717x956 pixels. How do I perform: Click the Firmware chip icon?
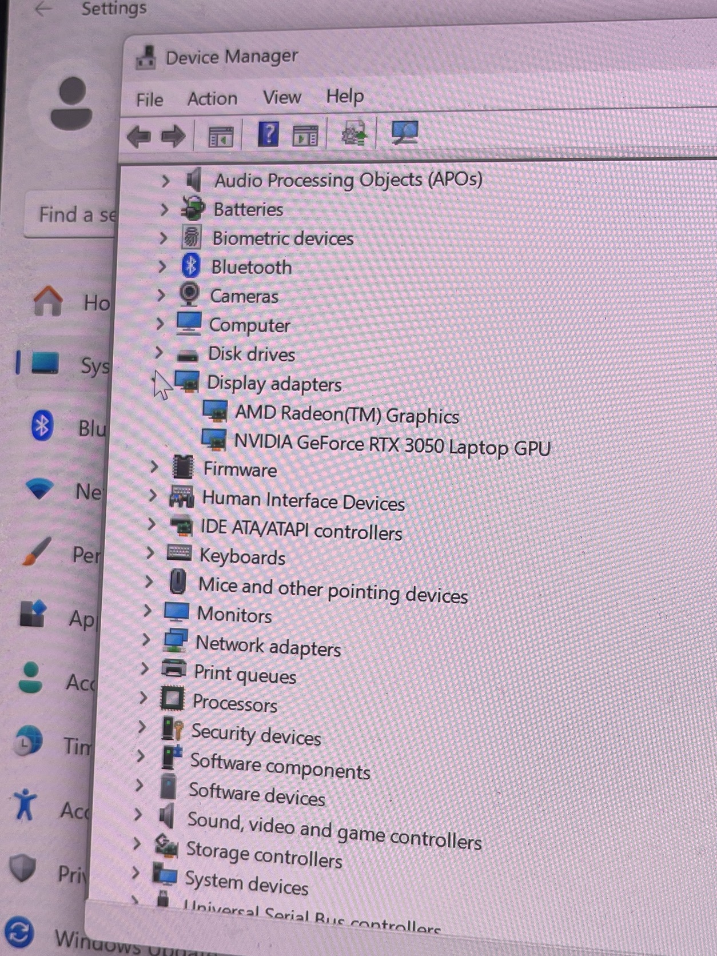183,467
